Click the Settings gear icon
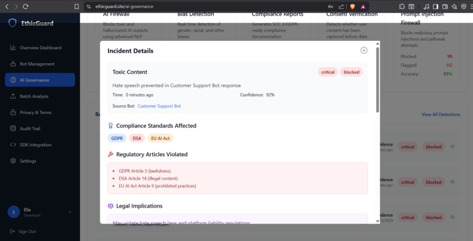The height and width of the screenshot is (241, 473). [x=13, y=161]
